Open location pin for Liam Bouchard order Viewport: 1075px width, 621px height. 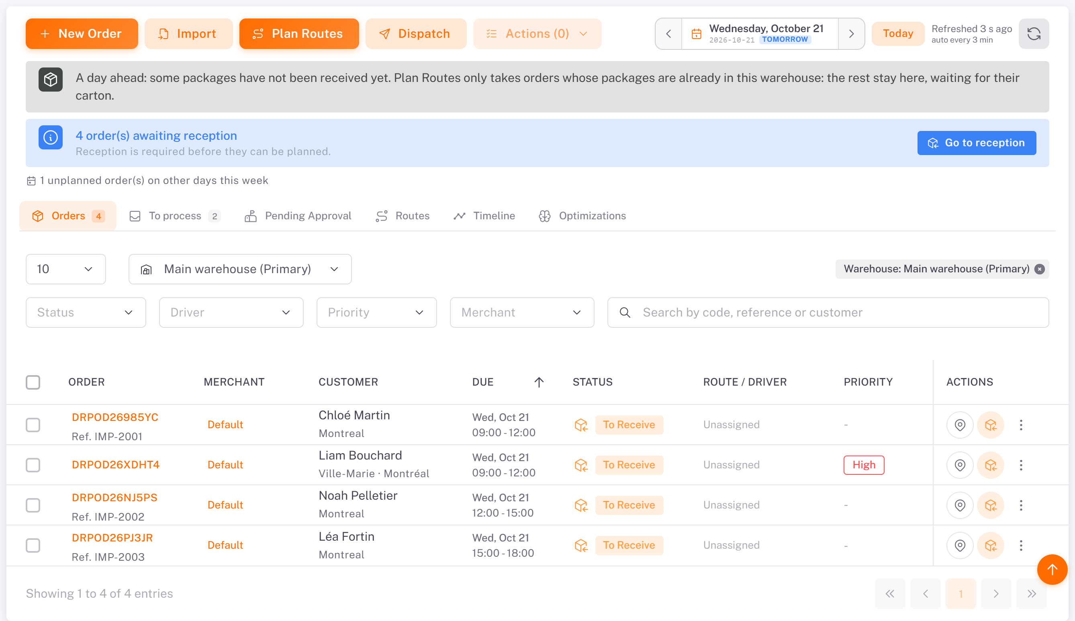959,465
